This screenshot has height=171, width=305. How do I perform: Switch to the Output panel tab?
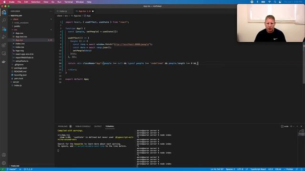(x=98, y=126)
